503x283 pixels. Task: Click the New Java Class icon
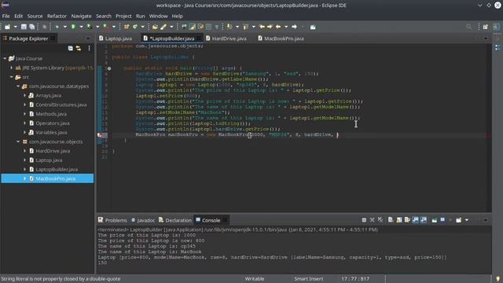(x=135, y=27)
